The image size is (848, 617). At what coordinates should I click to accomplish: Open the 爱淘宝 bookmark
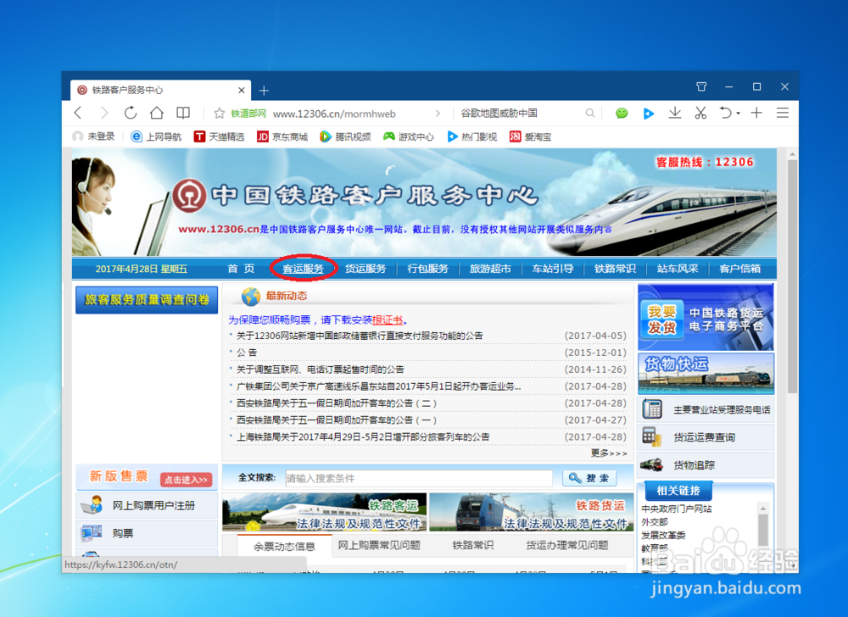click(x=531, y=136)
